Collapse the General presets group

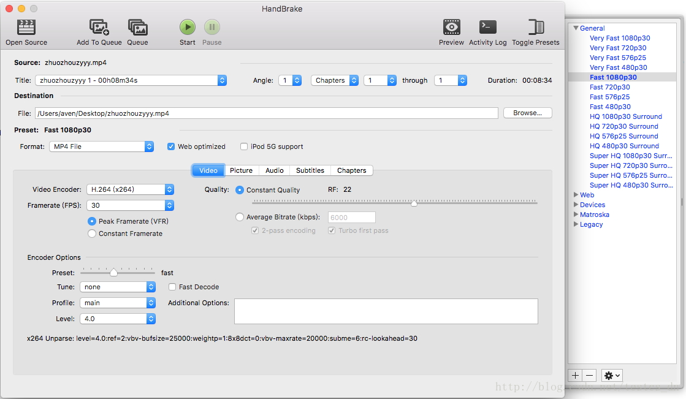pyautogui.click(x=576, y=28)
